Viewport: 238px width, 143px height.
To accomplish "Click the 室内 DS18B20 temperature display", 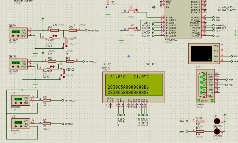I will coord(15,63).
